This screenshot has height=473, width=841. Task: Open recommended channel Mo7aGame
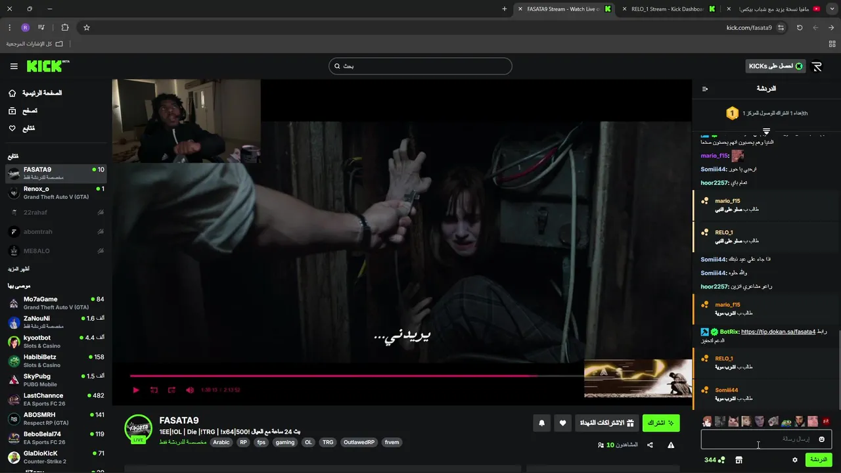[x=56, y=303]
